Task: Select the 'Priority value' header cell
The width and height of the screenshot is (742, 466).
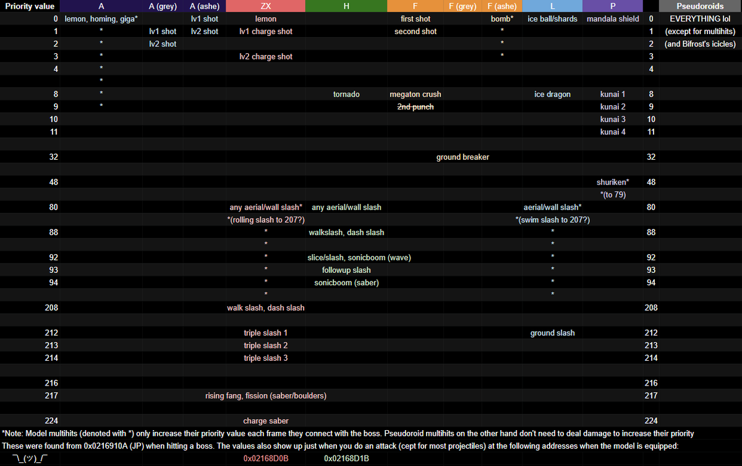Action: tap(30, 6)
